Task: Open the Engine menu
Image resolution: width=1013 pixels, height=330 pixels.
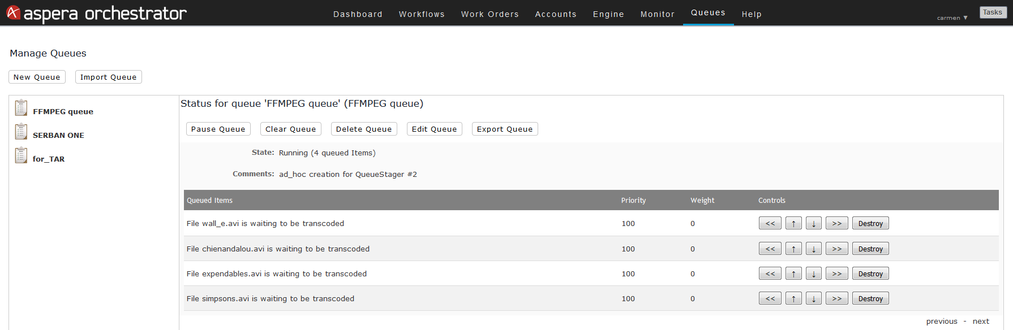Action: (608, 14)
